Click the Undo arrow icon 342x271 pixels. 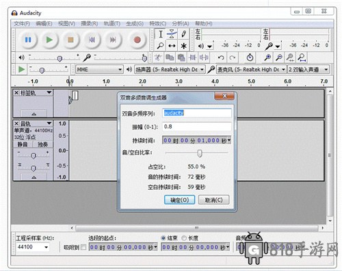tap(221, 57)
